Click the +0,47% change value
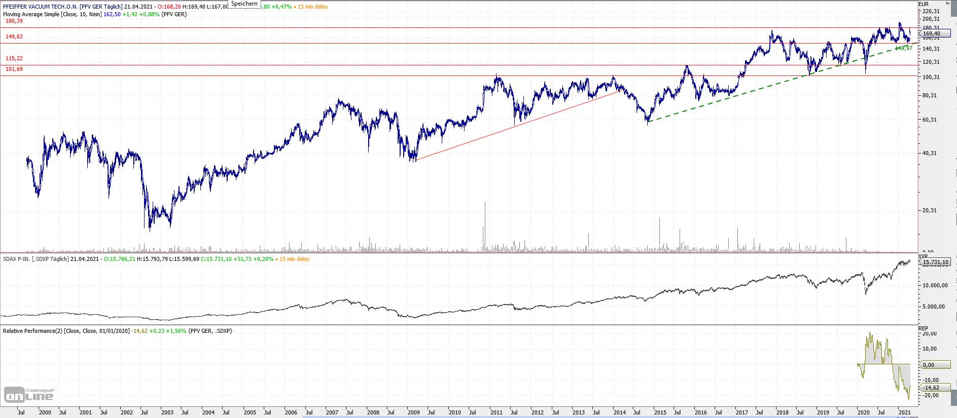957x418 pixels. point(282,7)
